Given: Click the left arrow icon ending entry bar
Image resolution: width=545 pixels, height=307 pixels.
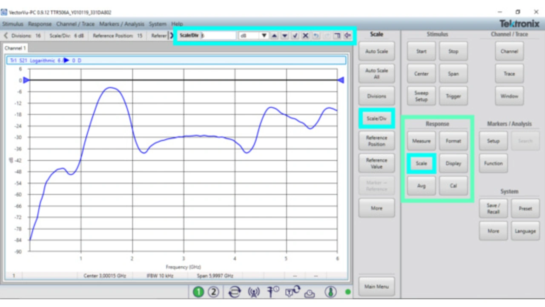Looking at the screenshot, I should click(x=347, y=36).
